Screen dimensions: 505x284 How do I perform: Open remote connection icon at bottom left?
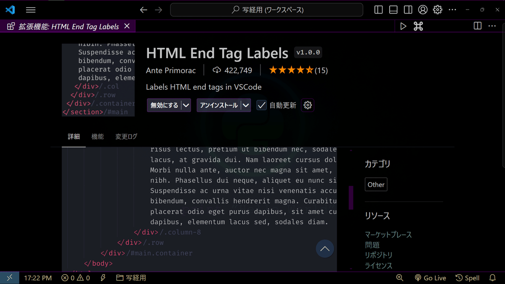point(9,278)
